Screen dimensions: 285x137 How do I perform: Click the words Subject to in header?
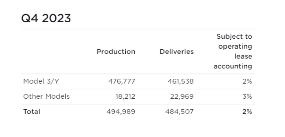pyautogui.click(x=234, y=37)
